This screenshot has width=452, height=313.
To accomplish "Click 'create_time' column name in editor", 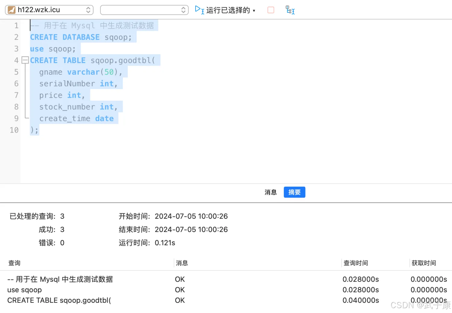I will point(65,119).
